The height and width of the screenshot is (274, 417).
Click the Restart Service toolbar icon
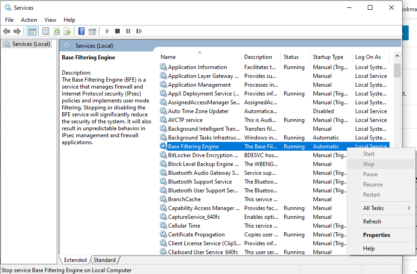coord(139,31)
